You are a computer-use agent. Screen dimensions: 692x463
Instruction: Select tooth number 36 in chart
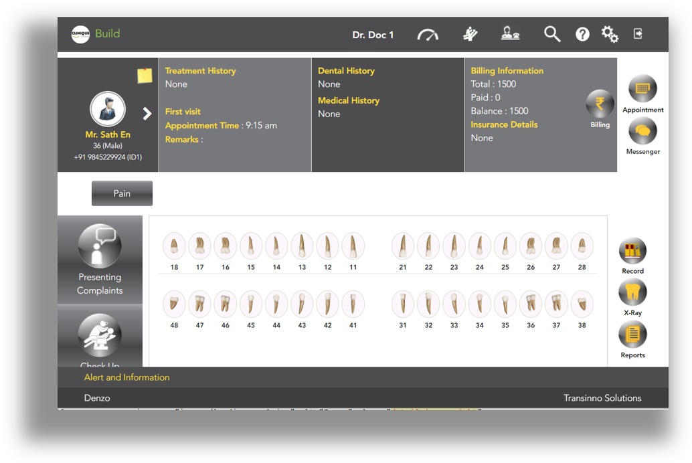(531, 304)
